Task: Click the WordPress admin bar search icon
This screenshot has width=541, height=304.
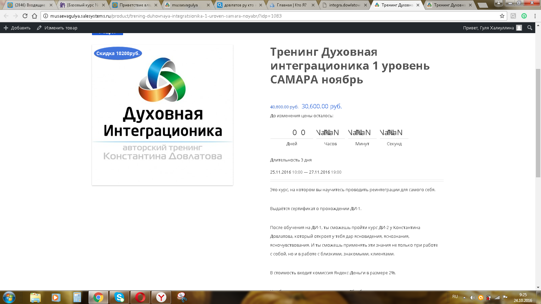Action: (x=530, y=28)
